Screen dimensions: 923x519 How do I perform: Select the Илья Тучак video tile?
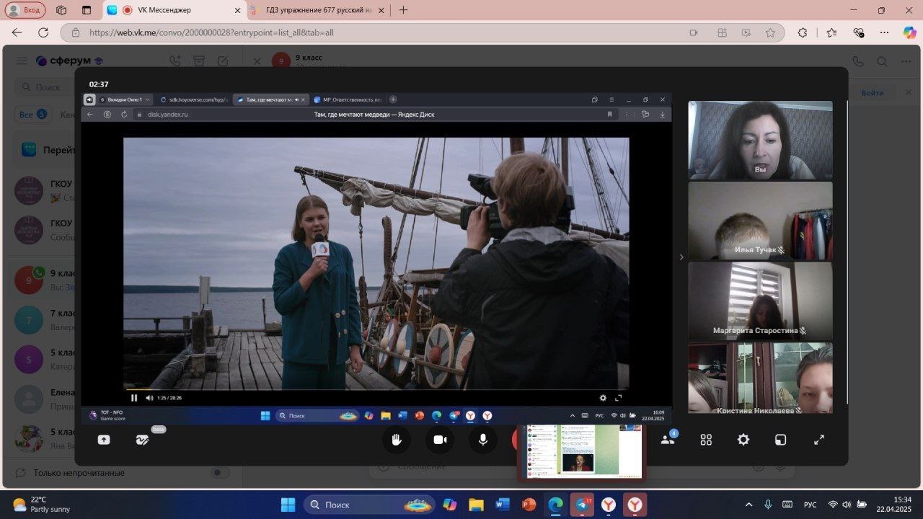(x=760, y=220)
